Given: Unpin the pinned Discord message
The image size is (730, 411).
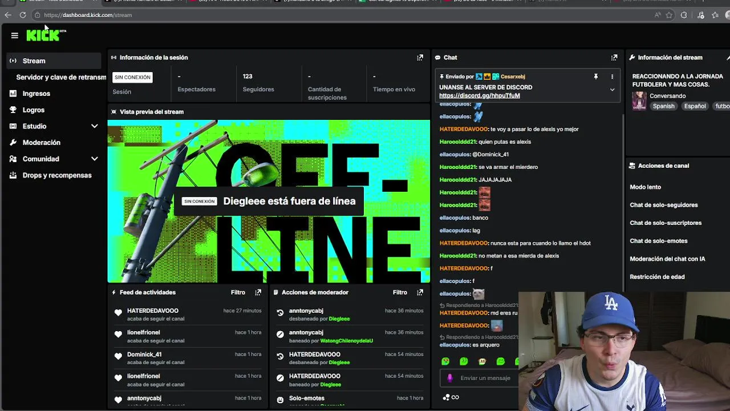Looking at the screenshot, I should (596, 76).
